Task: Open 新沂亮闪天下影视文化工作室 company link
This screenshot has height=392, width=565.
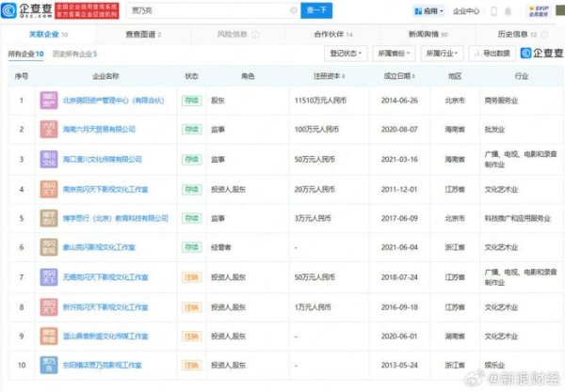Action: (x=105, y=306)
